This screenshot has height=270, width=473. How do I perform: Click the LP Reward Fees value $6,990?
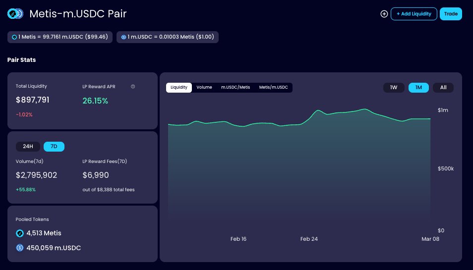(96, 175)
